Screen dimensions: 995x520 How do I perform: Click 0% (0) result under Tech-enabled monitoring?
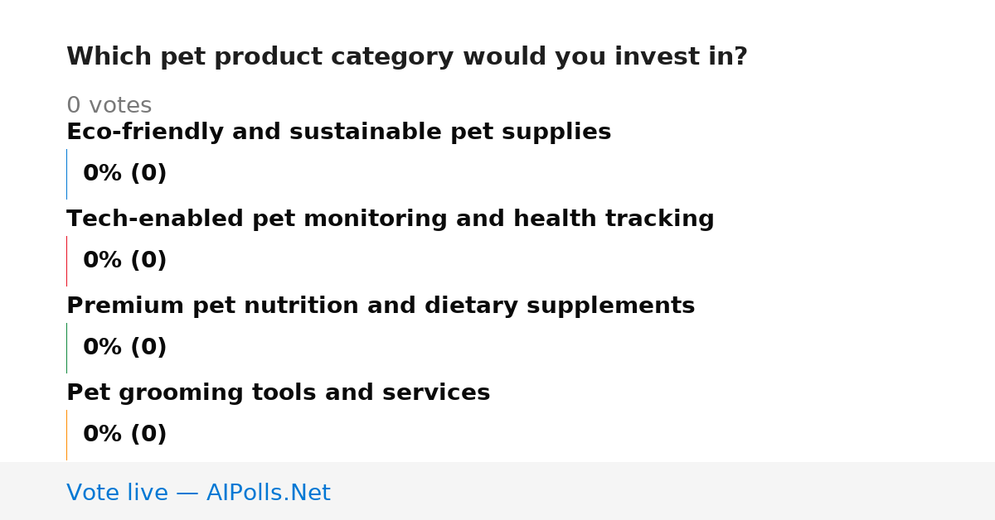tap(124, 261)
